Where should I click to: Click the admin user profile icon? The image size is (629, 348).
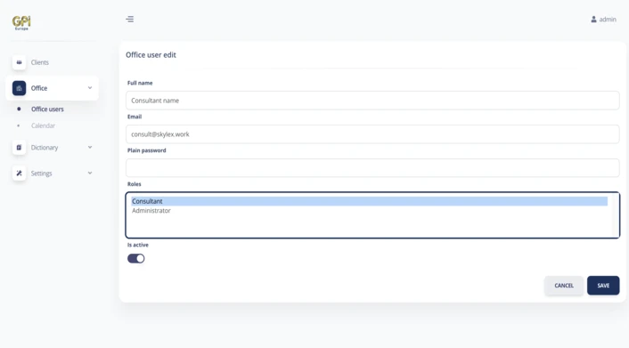(593, 20)
